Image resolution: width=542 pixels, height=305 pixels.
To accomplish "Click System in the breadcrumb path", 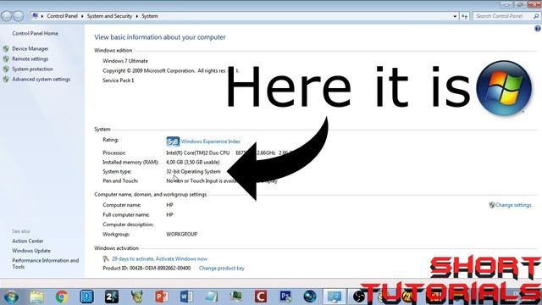I will pyautogui.click(x=150, y=16).
